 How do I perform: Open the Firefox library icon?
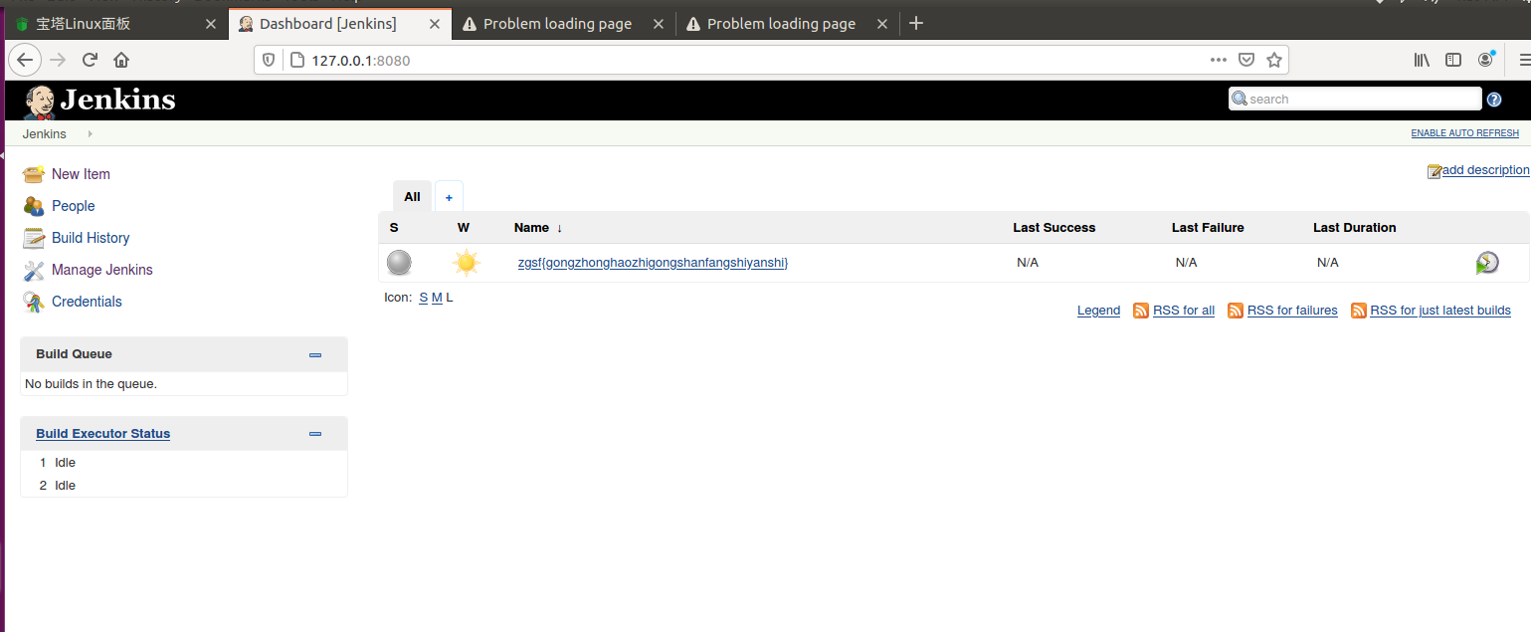coord(1422,60)
